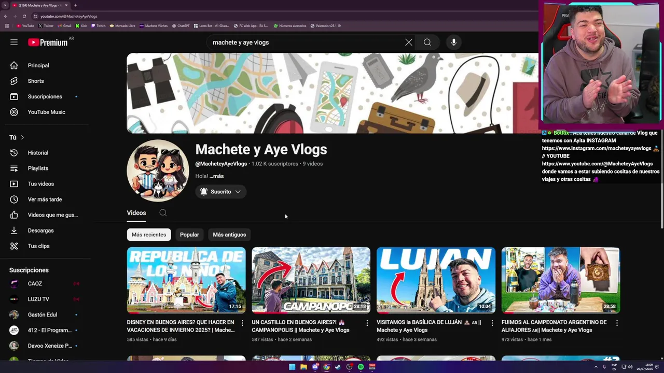This screenshot has width=664, height=373.
Task: Expand the Tú section chevron
Action: click(x=22, y=137)
